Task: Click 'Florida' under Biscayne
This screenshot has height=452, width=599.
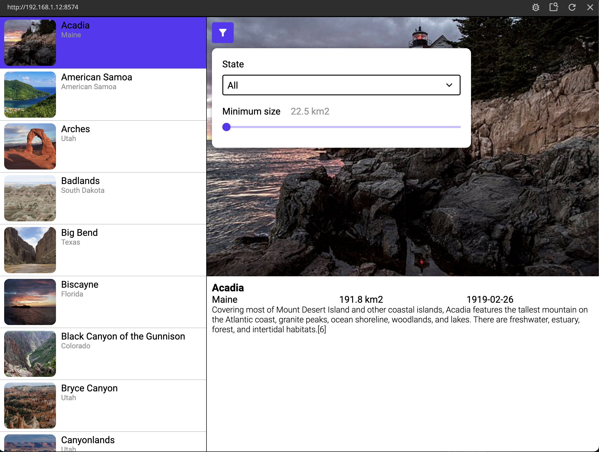Action: [72, 294]
